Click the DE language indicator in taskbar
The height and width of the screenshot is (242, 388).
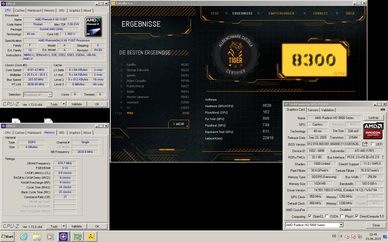(334, 236)
